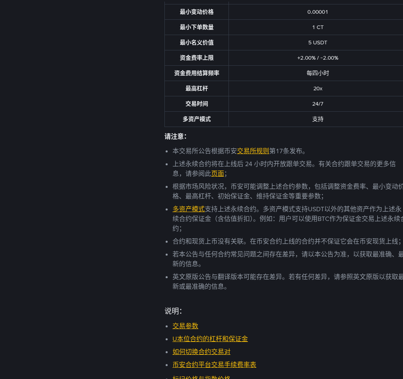The image size is (403, 379).
Task: Click the 请注意 heading
Action: (176, 136)
